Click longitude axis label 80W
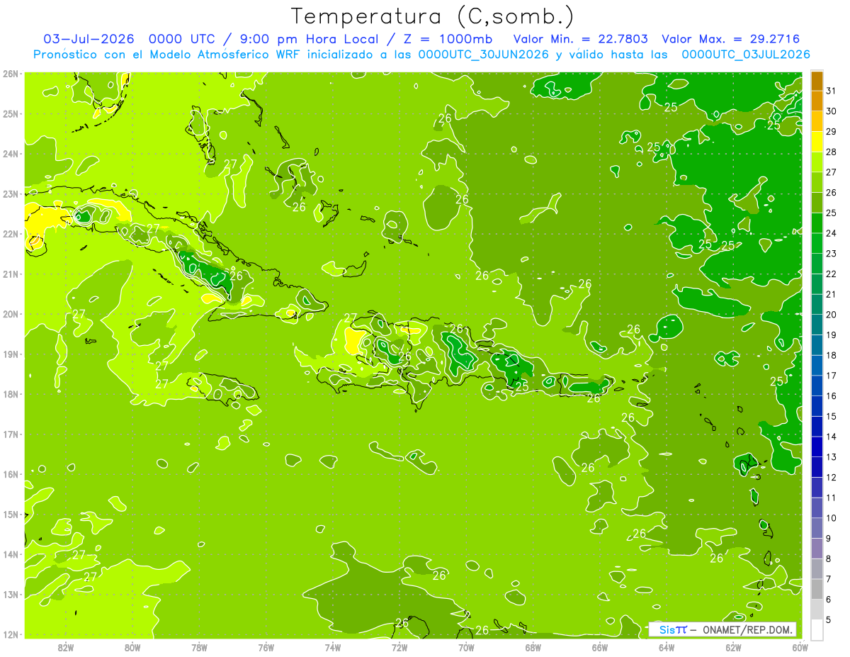 point(132,647)
